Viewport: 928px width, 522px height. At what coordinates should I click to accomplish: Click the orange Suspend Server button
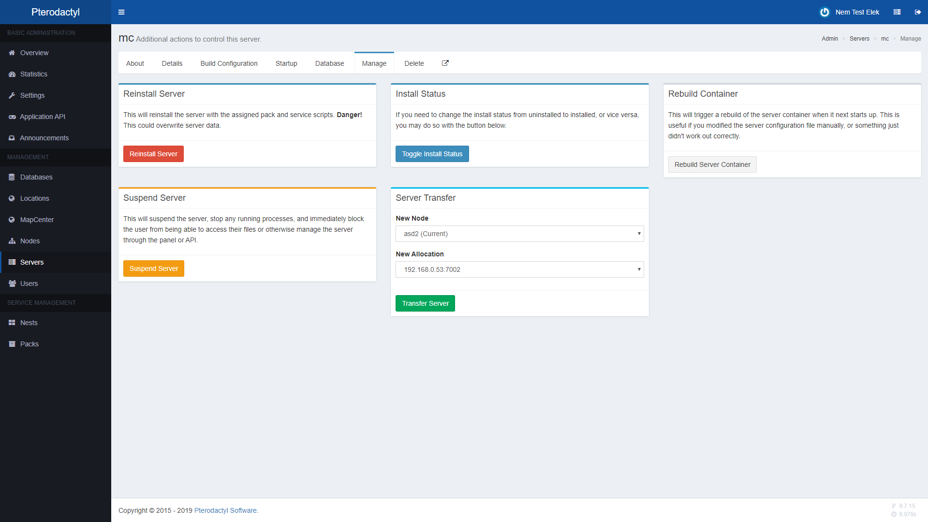click(153, 268)
